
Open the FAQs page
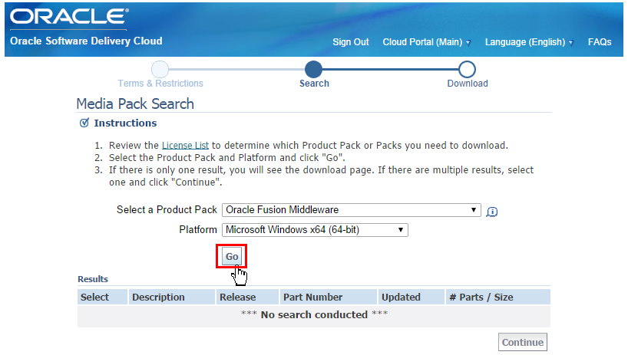[600, 42]
